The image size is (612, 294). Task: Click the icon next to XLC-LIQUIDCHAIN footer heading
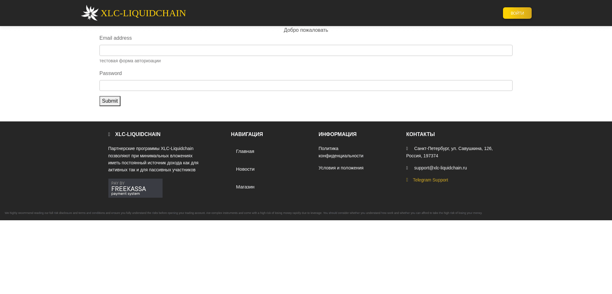coord(109,134)
